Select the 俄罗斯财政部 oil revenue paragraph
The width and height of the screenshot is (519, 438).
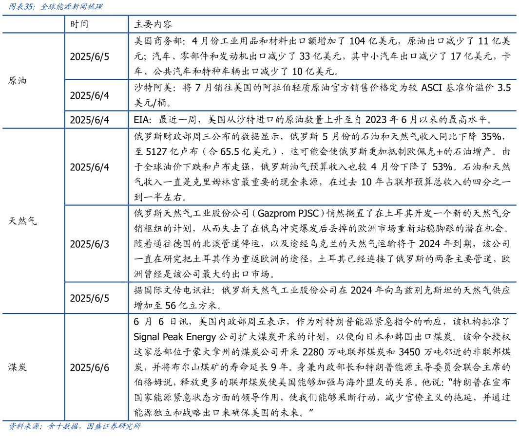[322, 167]
